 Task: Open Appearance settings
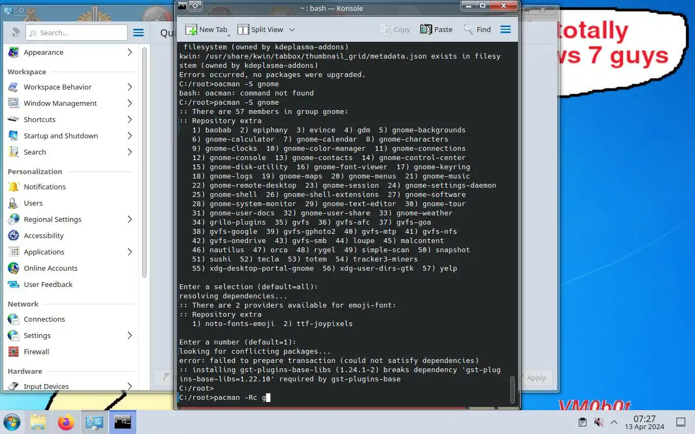coord(71,52)
